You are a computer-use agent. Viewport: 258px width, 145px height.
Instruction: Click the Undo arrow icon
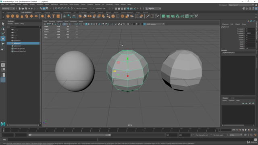(x=29, y=8)
